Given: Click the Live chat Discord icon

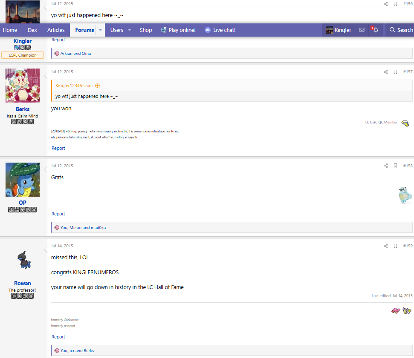Looking at the screenshot, I should (x=208, y=30).
